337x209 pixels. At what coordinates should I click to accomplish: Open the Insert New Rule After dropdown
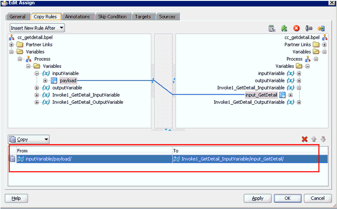(37, 28)
